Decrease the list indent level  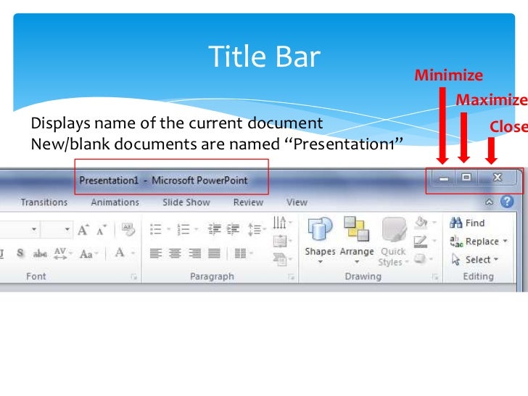214,229
